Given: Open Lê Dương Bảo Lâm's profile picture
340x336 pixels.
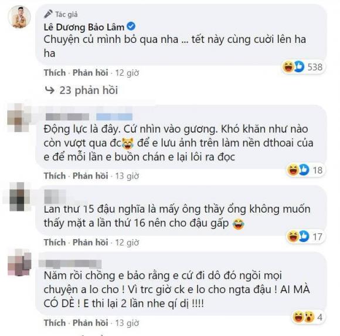Looking at the screenshot, I should pos(19,16).
